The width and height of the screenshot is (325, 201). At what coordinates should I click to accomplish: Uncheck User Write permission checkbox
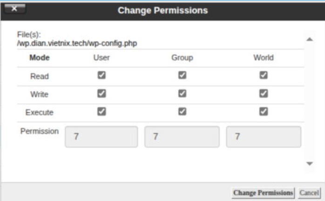(x=101, y=93)
